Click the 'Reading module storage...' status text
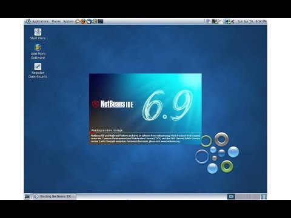 point(107,130)
